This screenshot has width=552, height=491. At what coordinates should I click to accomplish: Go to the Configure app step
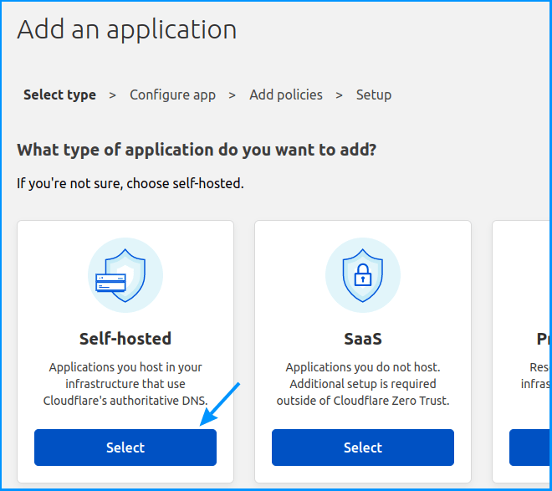point(172,95)
